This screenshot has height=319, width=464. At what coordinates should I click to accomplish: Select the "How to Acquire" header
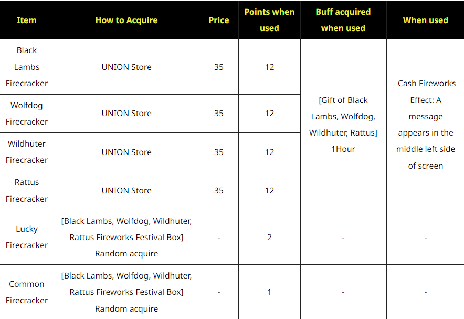coord(126,20)
